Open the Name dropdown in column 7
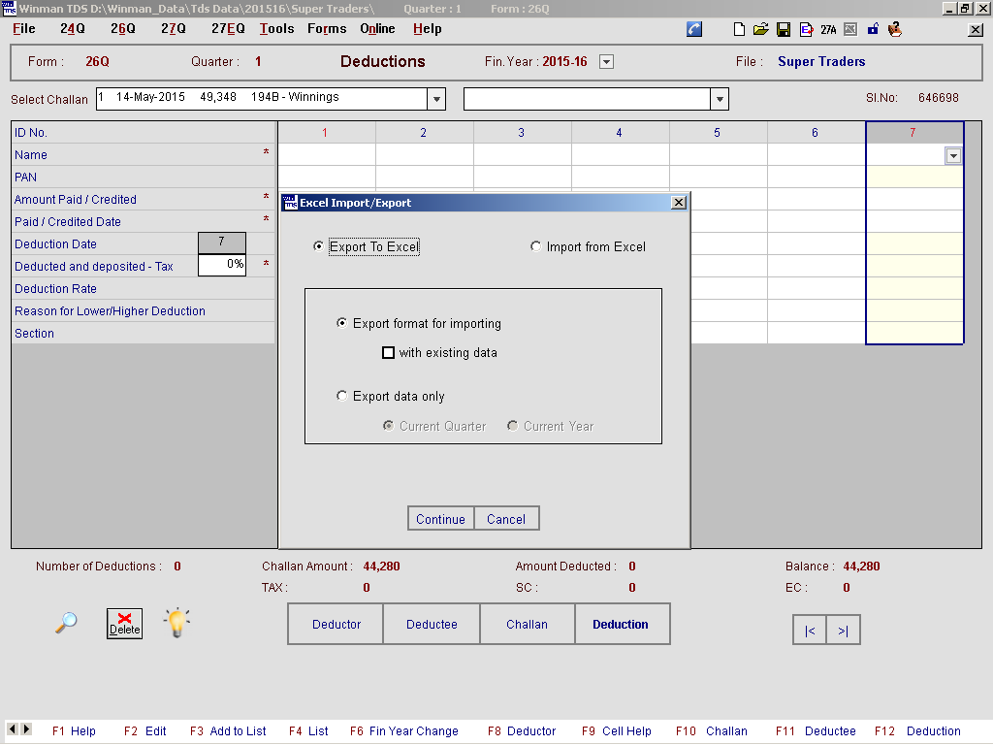Screen dimensions: 993x745 pyautogui.click(x=953, y=155)
